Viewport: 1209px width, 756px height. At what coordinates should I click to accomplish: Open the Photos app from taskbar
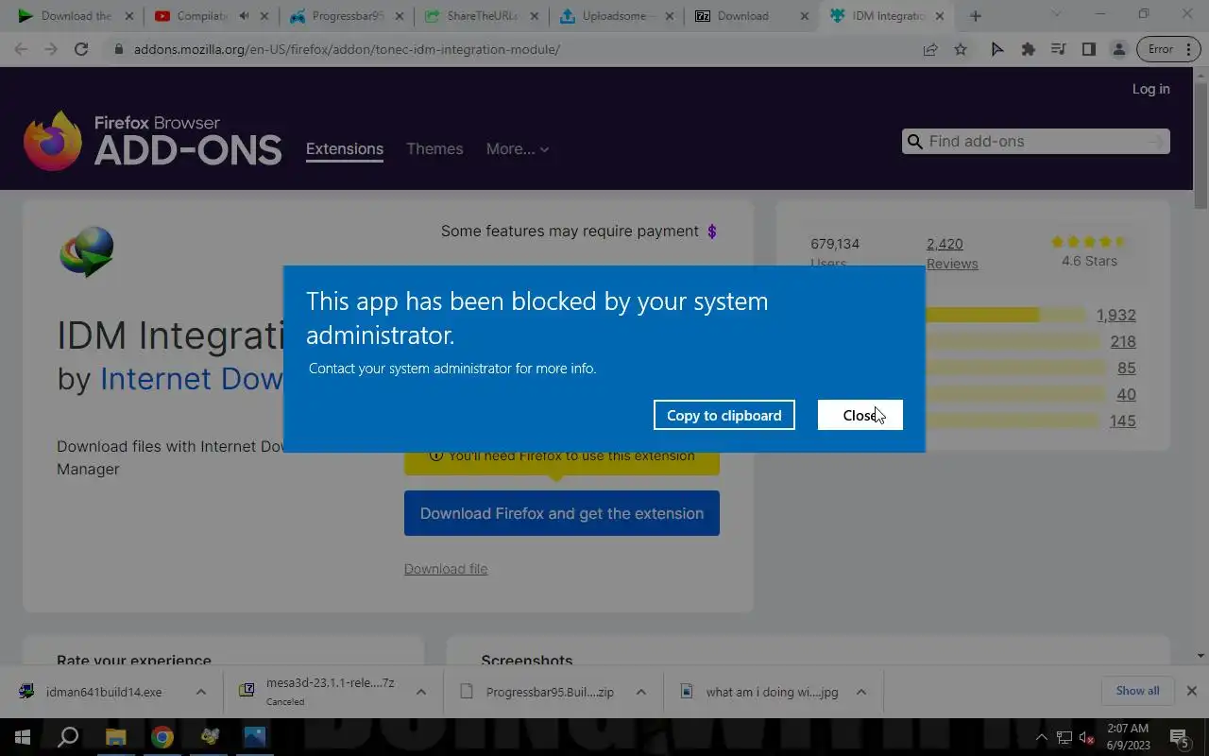pos(255,737)
